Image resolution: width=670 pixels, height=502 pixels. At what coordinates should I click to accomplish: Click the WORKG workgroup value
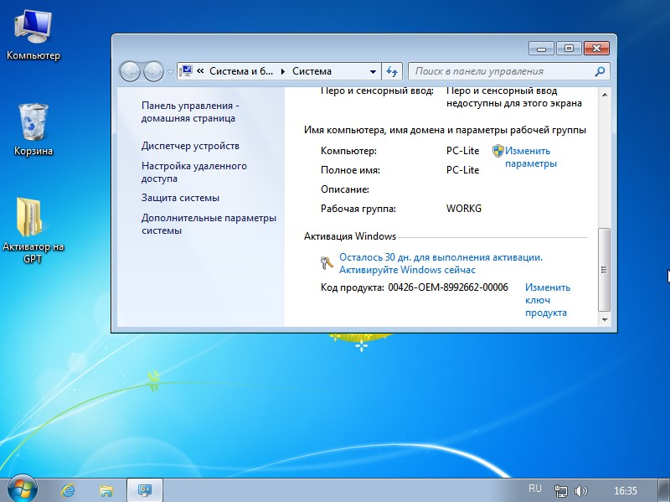click(464, 208)
